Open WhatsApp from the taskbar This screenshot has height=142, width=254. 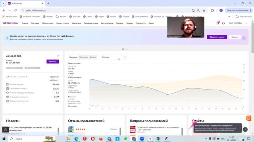[x=126, y=138]
